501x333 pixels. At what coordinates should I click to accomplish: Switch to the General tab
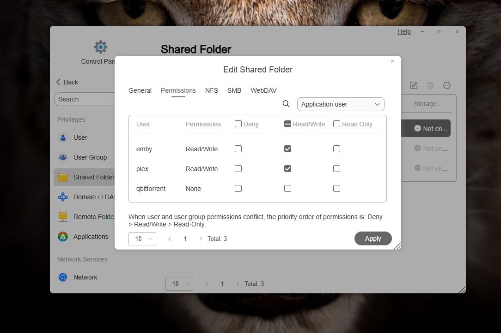click(140, 90)
